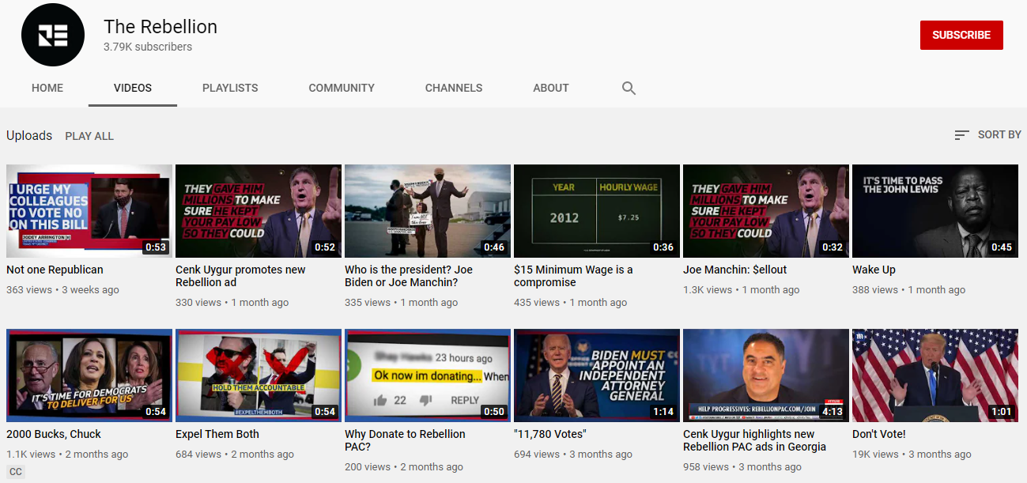This screenshot has height=483, width=1027.
Task: Open Wake Up video thumbnail
Action: click(x=935, y=211)
